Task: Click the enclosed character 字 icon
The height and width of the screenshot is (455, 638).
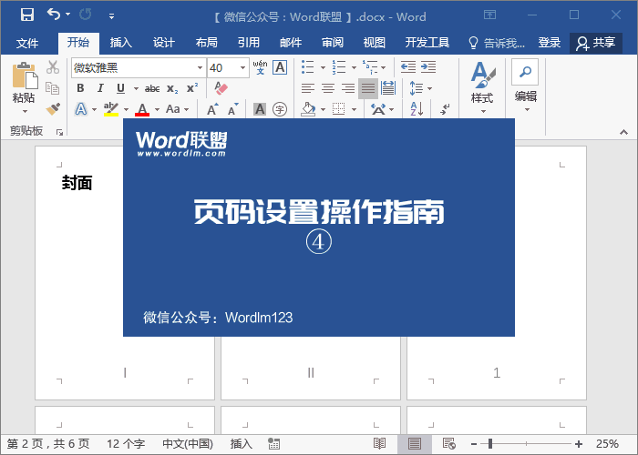Action: coord(280,109)
